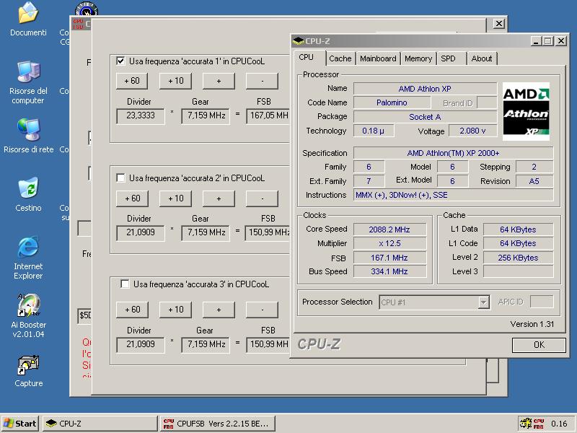Click Instructions field MMX, 3DNow!, SSE
The height and width of the screenshot is (433, 577).
coord(453,195)
